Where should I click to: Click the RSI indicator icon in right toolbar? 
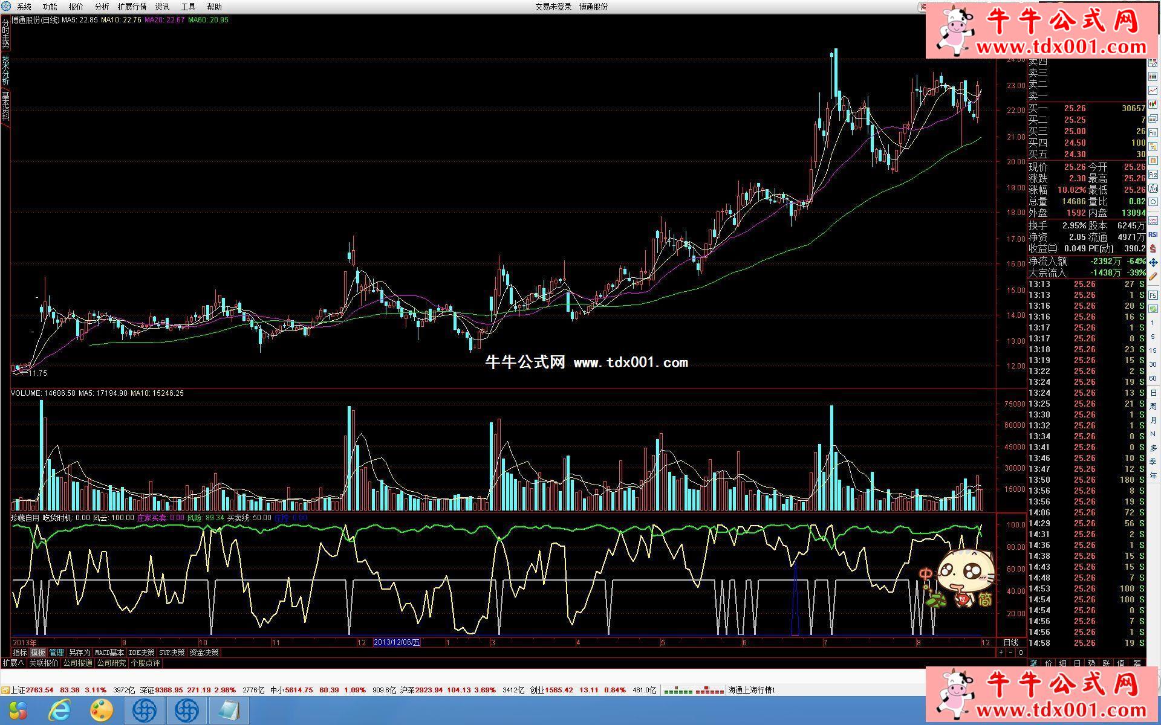coord(1153,234)
